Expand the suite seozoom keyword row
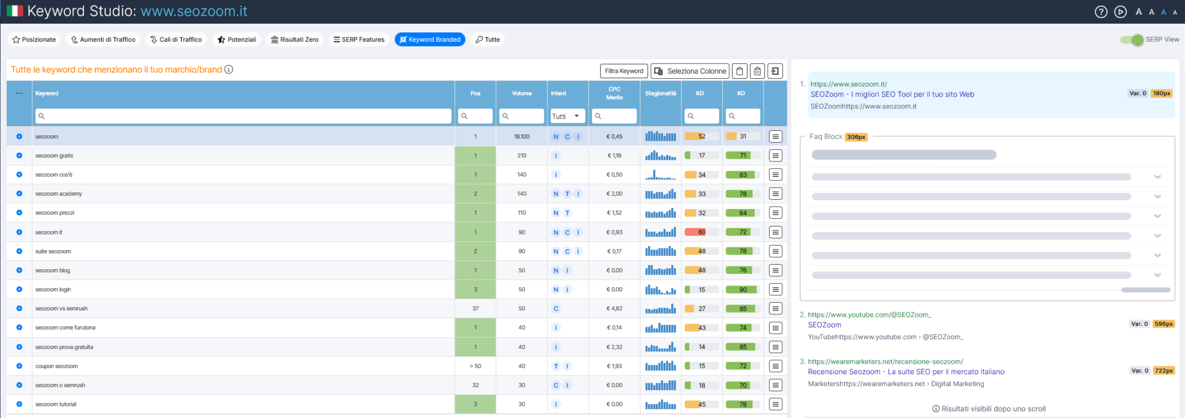1185x418 pixels. click(x=19, y=251)
